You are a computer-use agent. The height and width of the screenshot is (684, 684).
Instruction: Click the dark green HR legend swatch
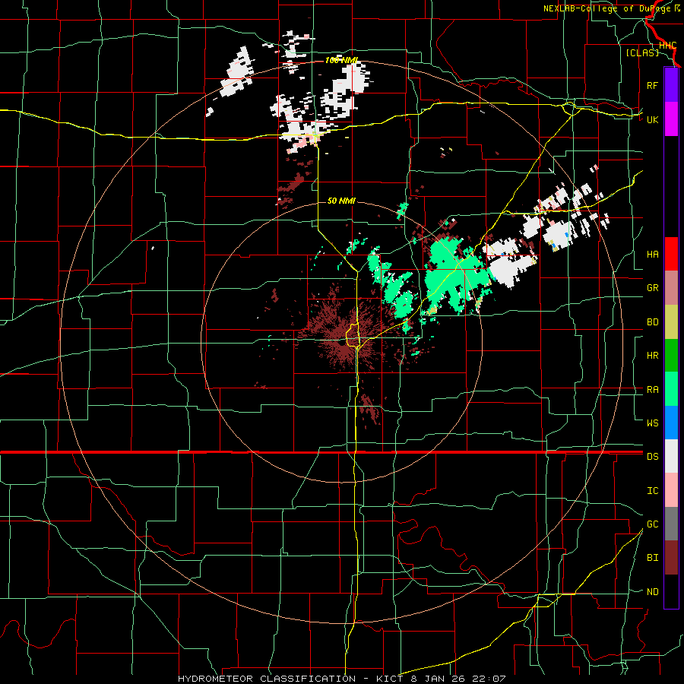[671, 355]
